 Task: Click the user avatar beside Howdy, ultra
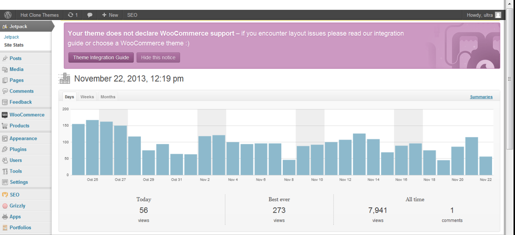(x=498, y=15)
